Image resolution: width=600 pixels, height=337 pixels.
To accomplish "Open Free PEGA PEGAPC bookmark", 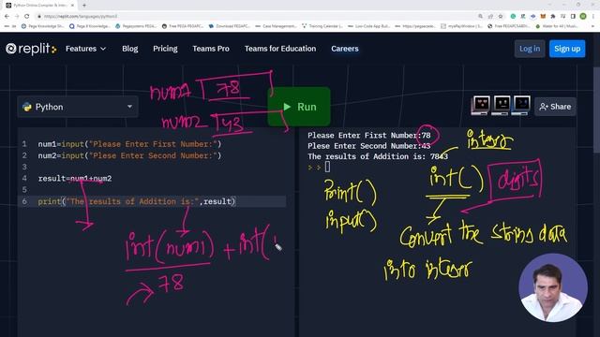I will (x=183, y=26).
